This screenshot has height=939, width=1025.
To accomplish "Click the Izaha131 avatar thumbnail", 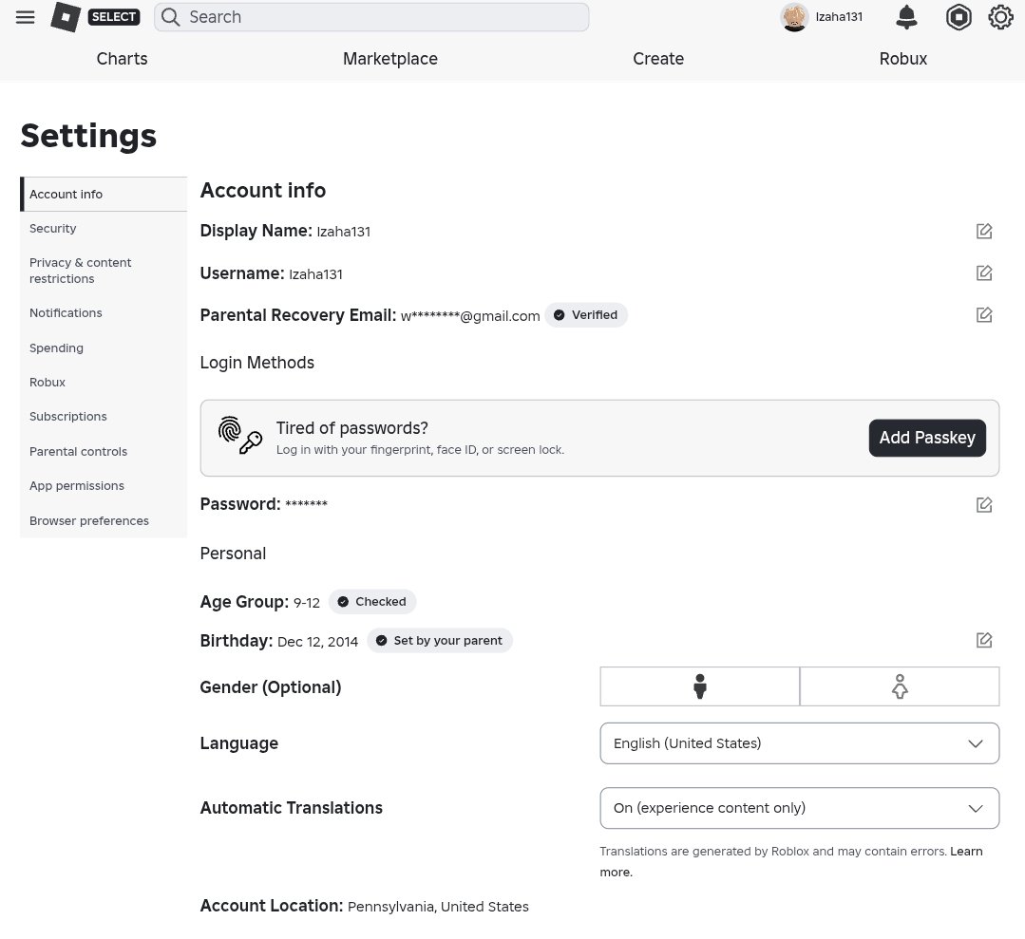I will click(794, 17).
